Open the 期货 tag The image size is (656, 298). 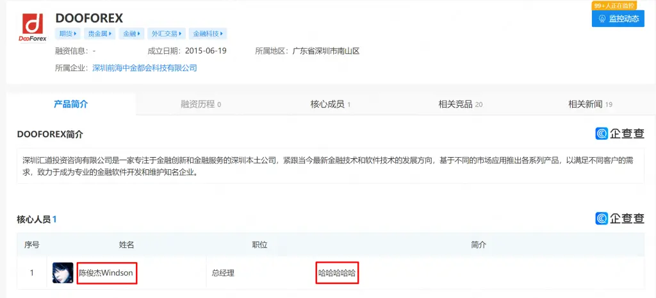(68, 34)
